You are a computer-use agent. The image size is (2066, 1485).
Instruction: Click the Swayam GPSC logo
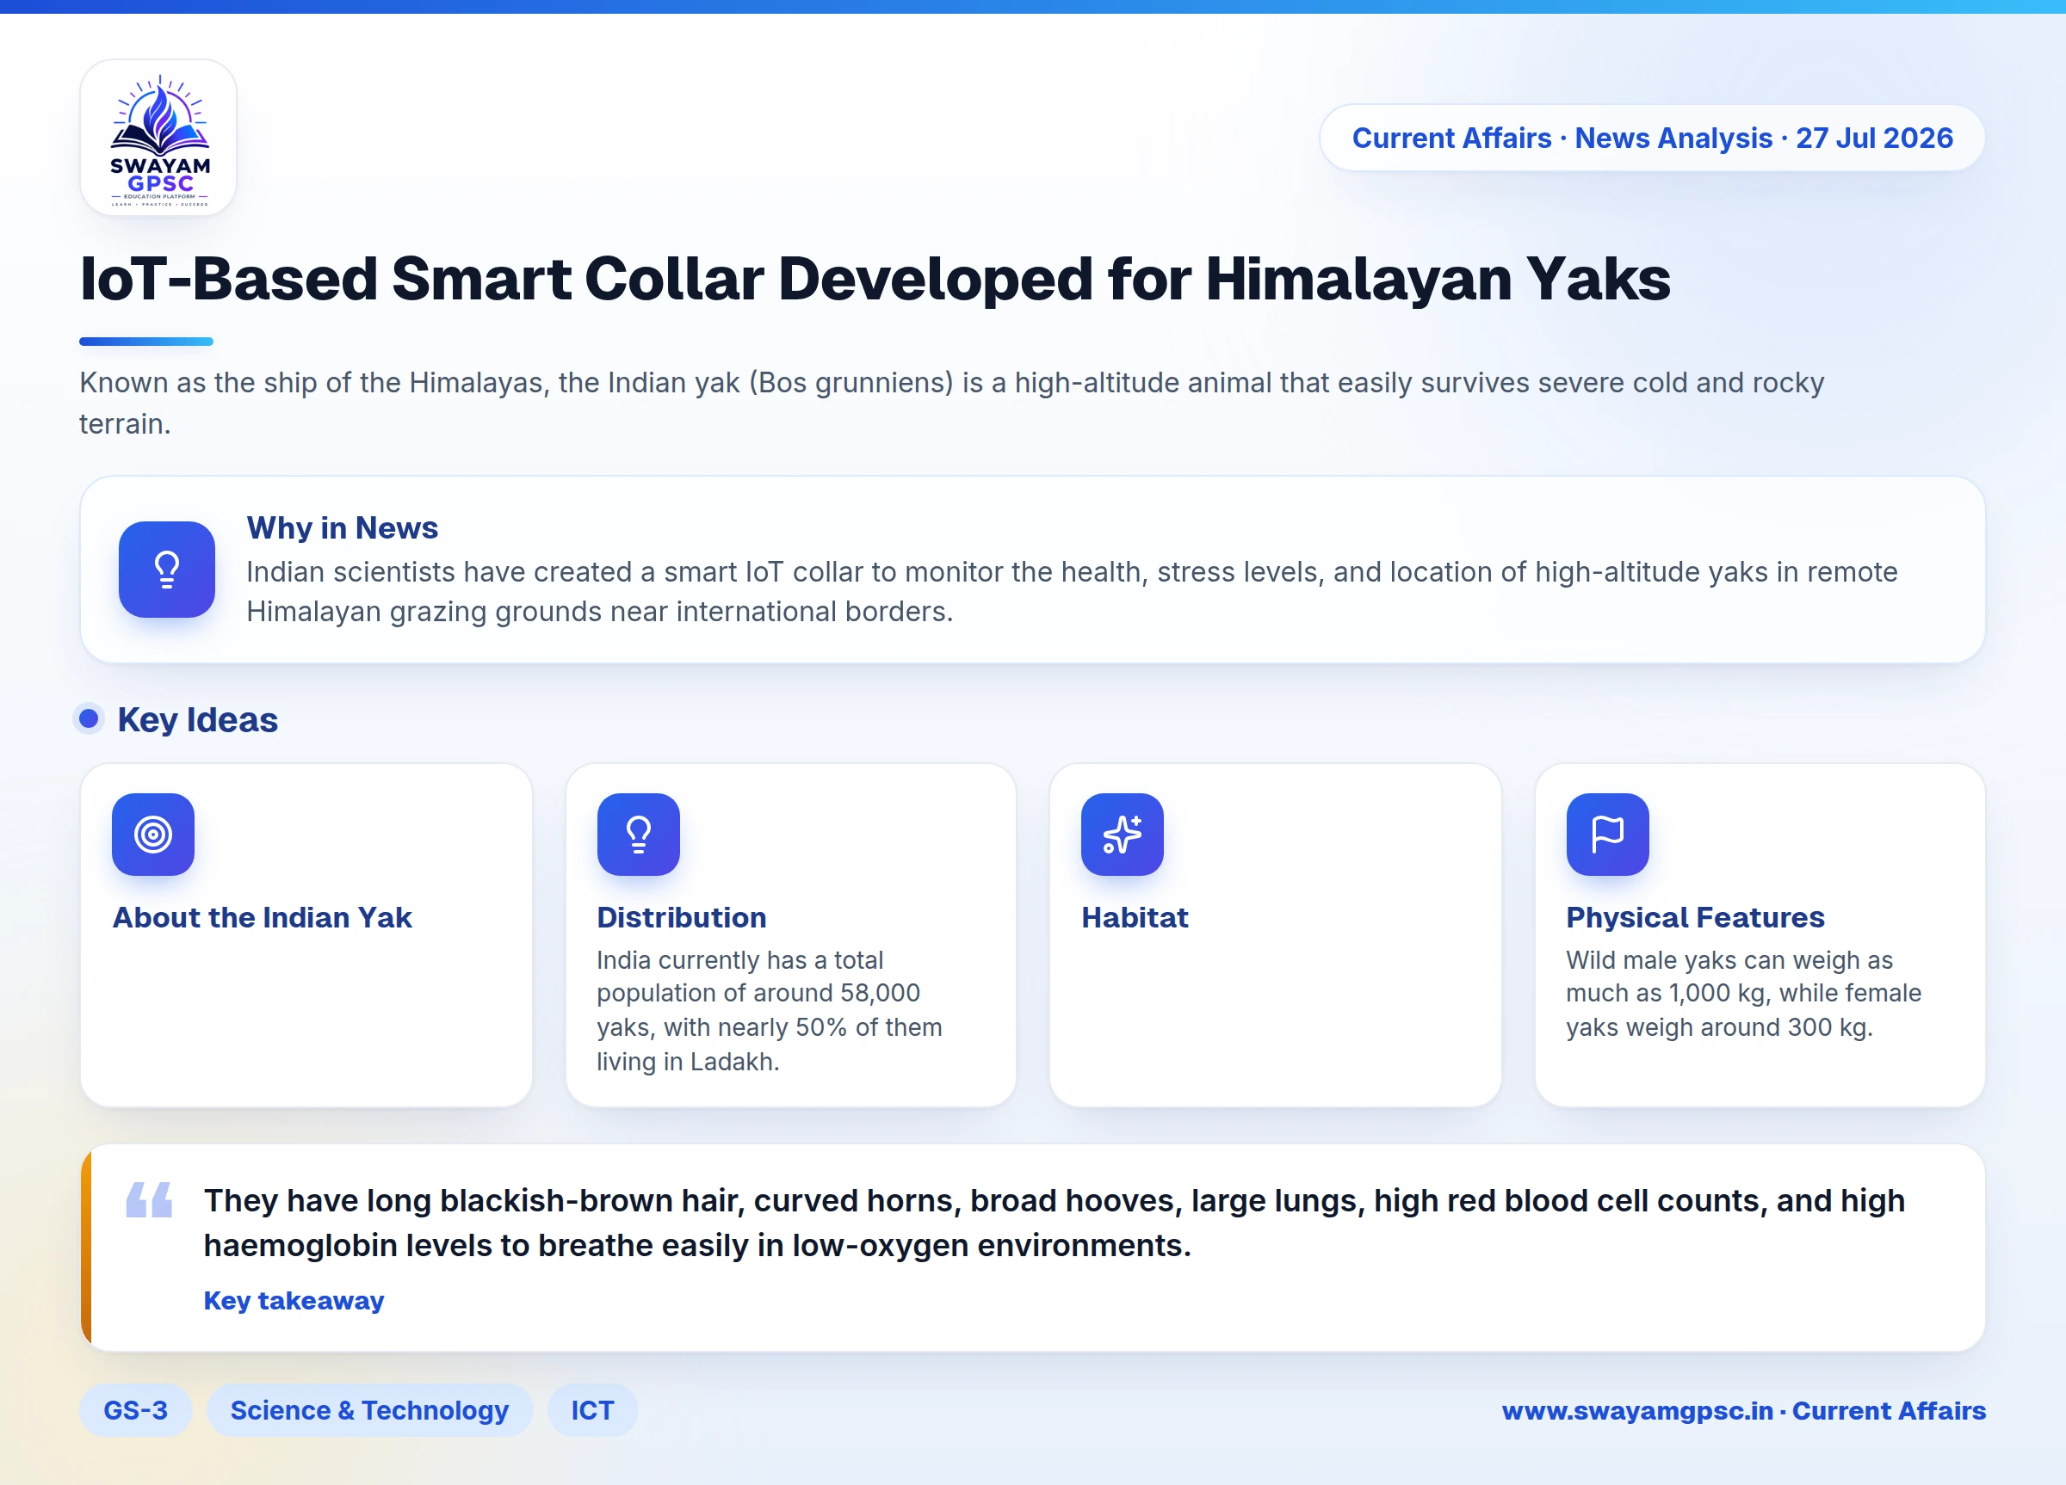158,138
